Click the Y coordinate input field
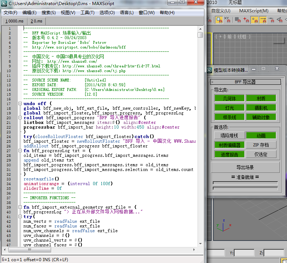287x263 pixels. [x=244, y=252]
